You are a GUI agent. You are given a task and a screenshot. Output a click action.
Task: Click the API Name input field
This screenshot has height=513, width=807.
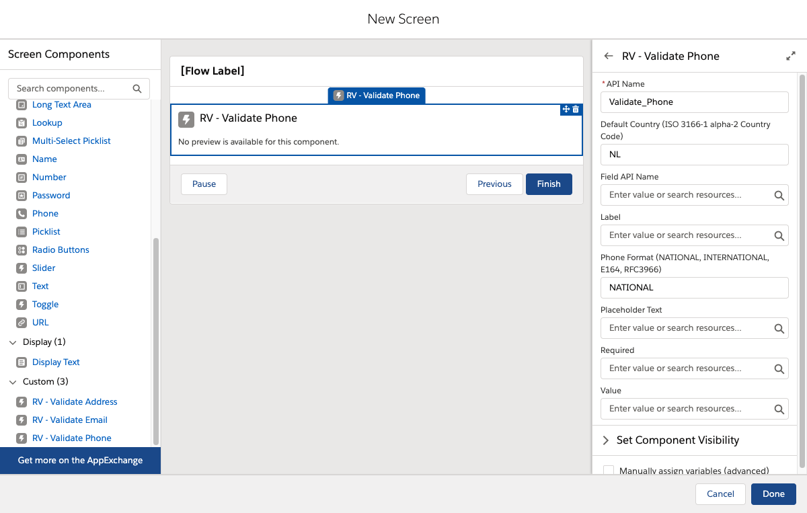coord(694,102)
